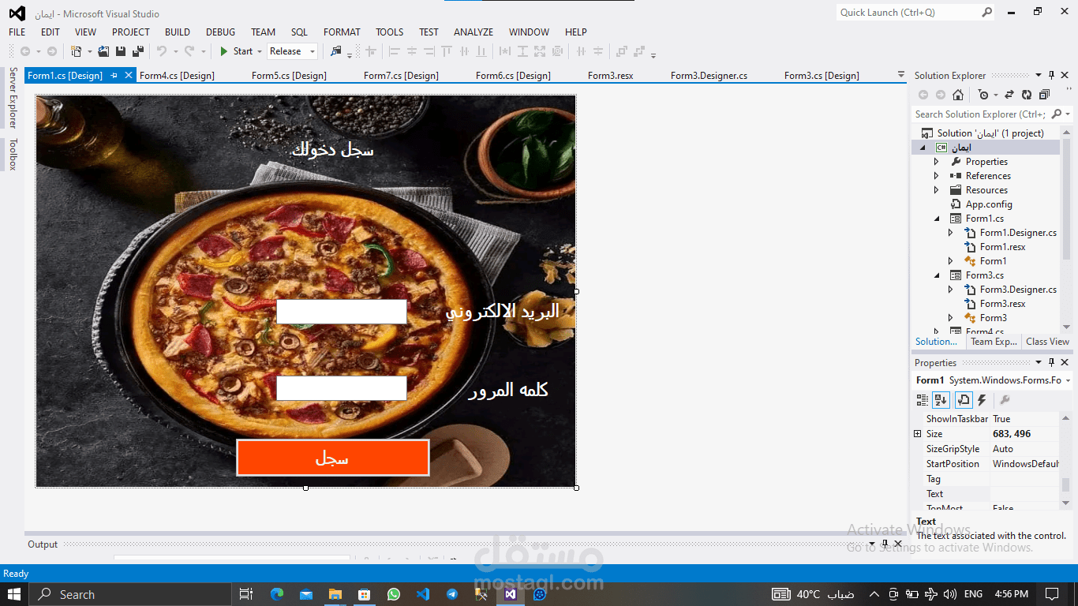Click the Align Lefts layout icon
The height and width of the screenshot is (606, 1078).
pyautogui.click(x=395, y=51)
